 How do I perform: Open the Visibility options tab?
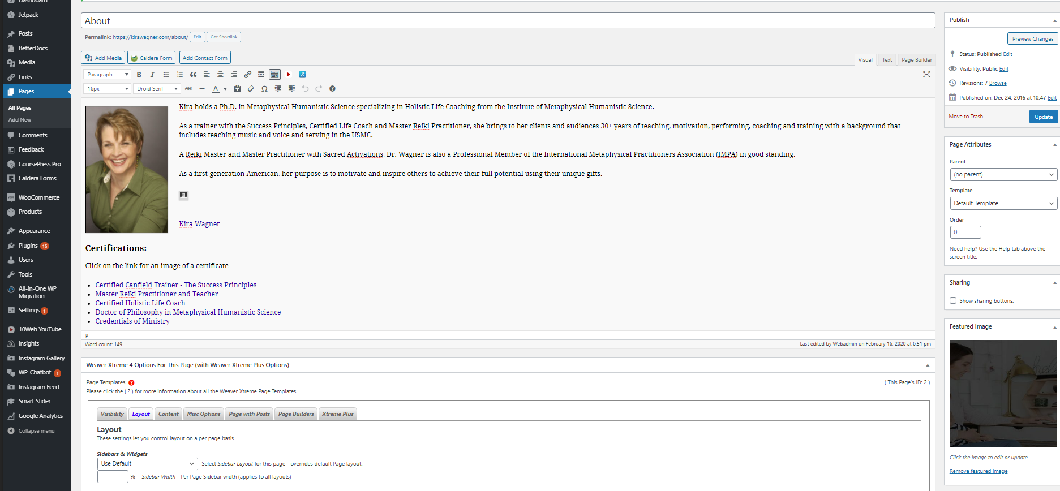112,414
